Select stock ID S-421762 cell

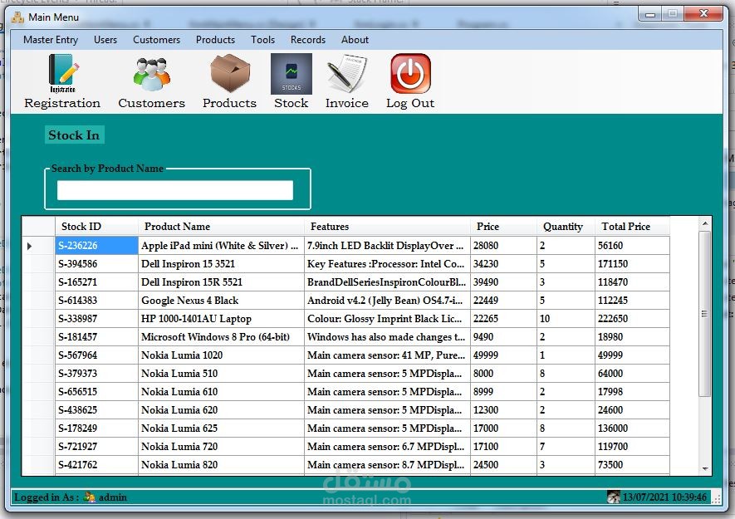pos(96,465)
